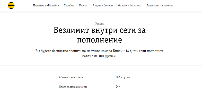Open the Тарифы menu item
The image size is (202, 95).
69,6
